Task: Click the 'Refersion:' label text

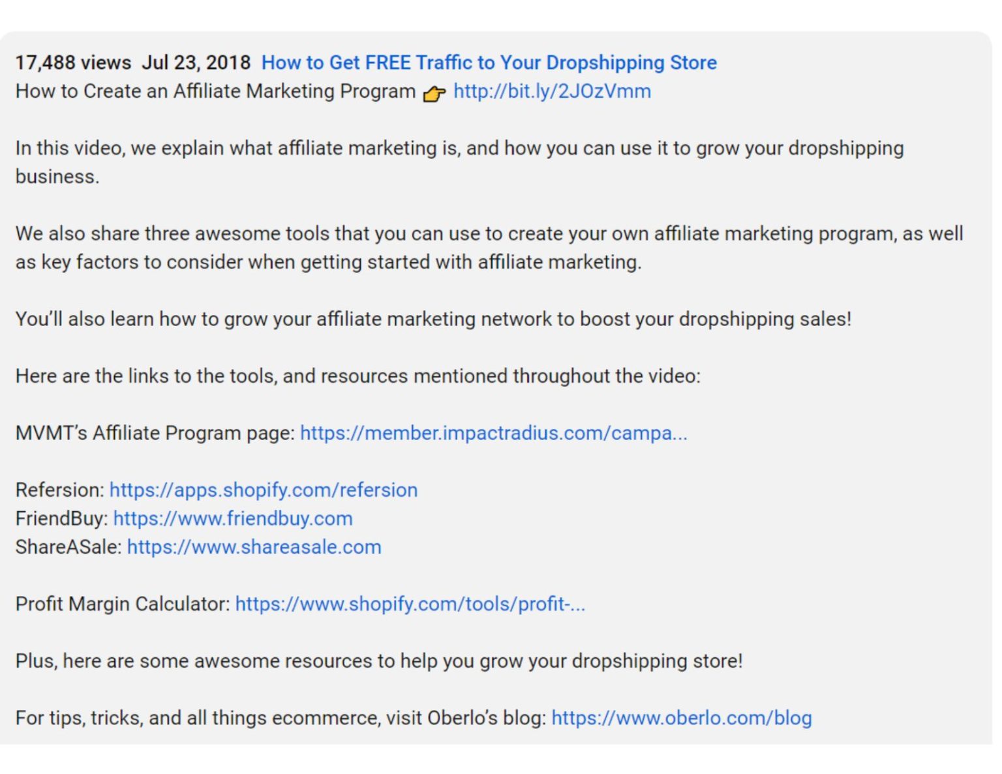Action: [60, 490]
